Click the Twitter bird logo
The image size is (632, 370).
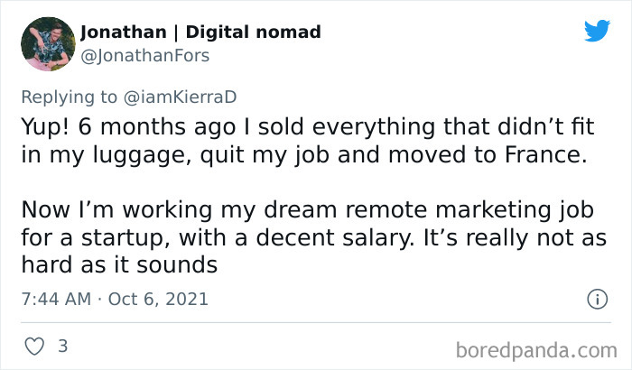[x=597, y=32]
